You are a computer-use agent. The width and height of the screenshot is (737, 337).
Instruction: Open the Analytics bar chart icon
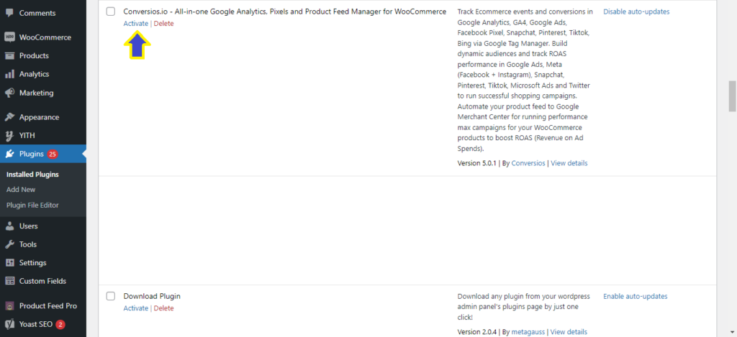point(9,74)
